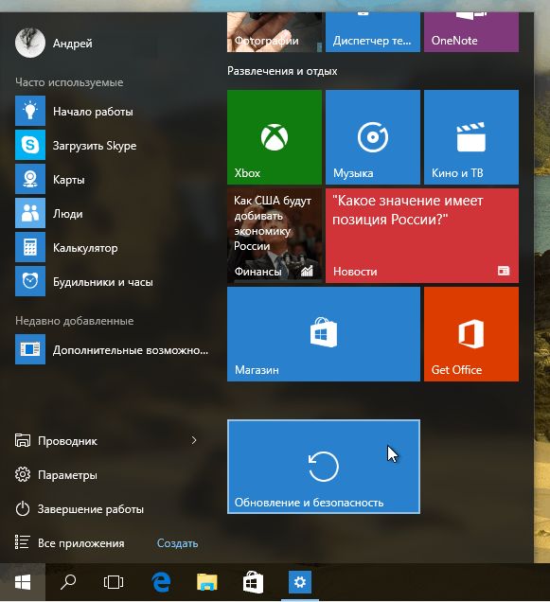The height and width of the screenshot is (602, 550).
Task: Click the Завершение работы label
Action: coord(91,509)
